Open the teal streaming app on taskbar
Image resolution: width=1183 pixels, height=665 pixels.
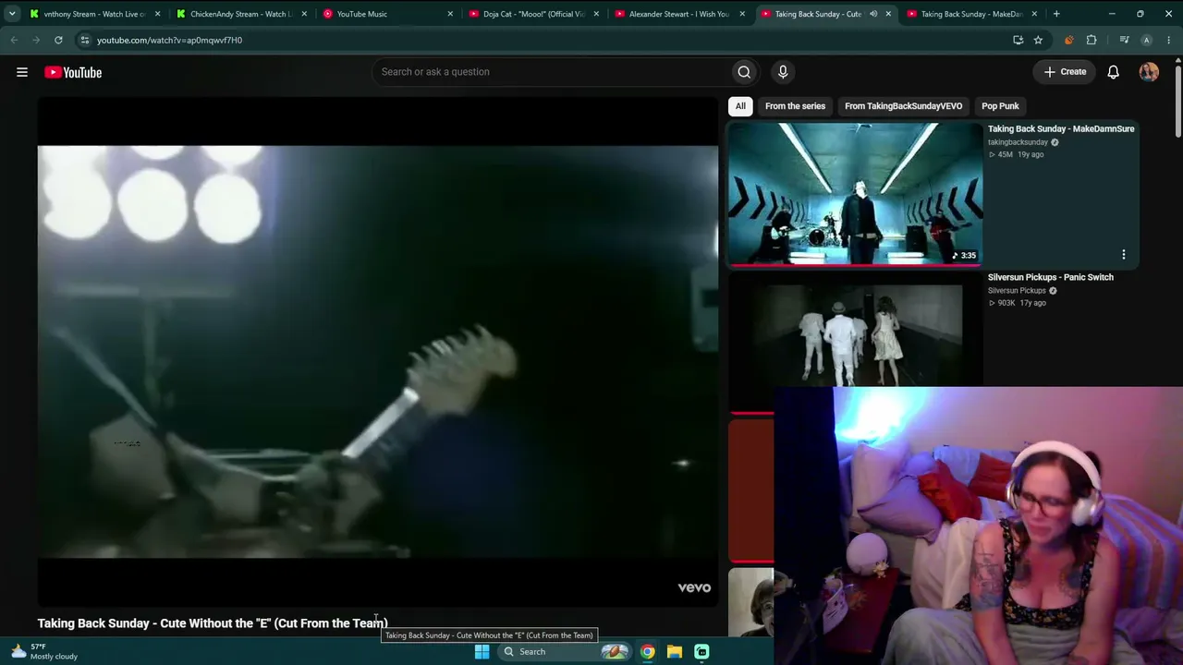pyautogui.click(x=701, y=651)
